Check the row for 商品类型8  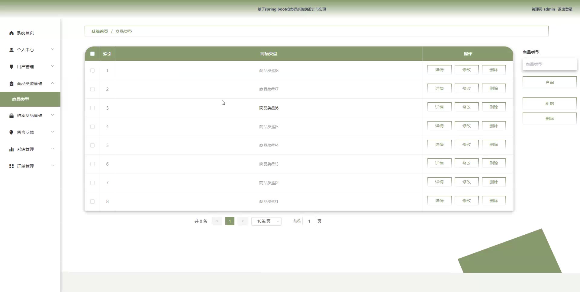92,71
